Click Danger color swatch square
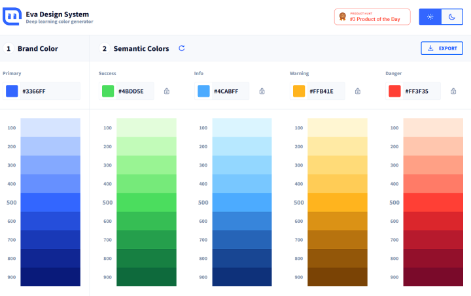This screenshot has height=296, width=471. [x=394, y=91]
